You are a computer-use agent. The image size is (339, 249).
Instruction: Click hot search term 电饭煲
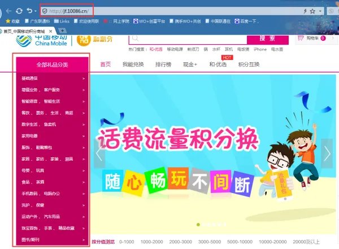[243, 49]
